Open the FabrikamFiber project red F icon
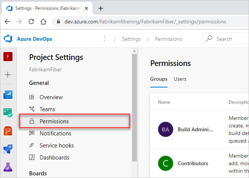Viewport: 249px width, 178px height. tap(8, 57)
